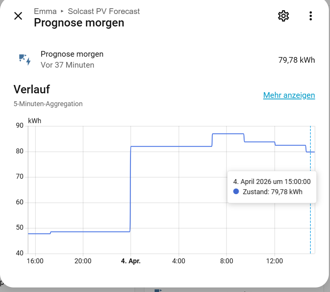
Task: Open the Mehr anzeigen history link
Action: (289, 95)
